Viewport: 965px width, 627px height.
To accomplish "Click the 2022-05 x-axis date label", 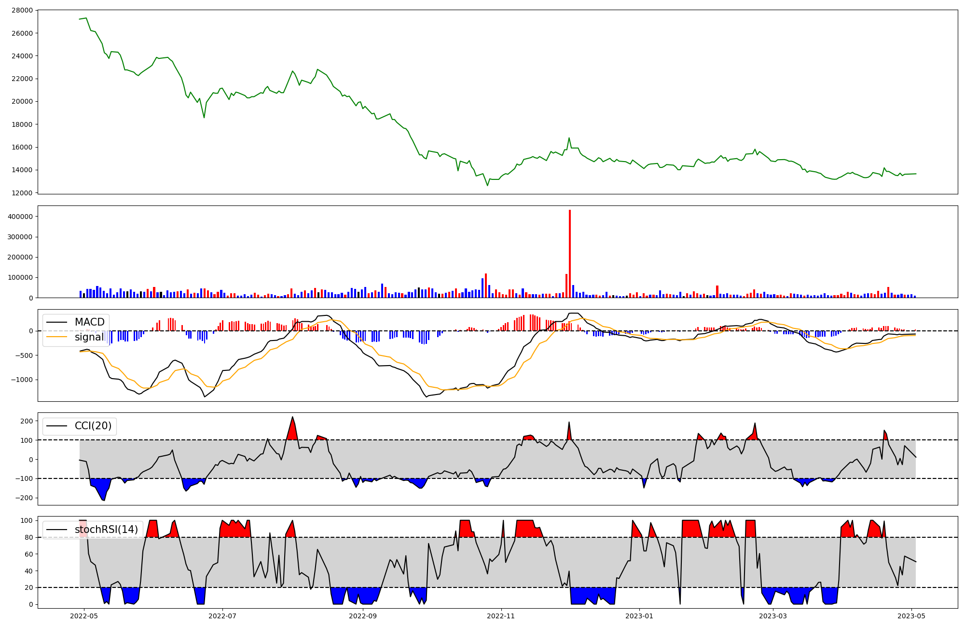I will (x=84, y=616).
